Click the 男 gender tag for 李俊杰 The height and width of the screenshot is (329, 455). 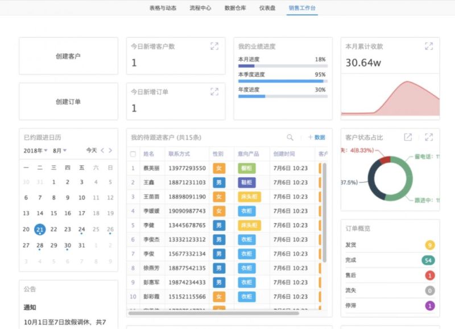point(219,239)
